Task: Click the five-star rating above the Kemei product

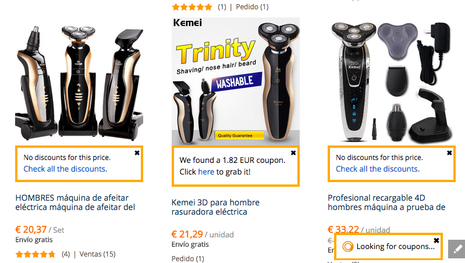Action: pos(192,7)
